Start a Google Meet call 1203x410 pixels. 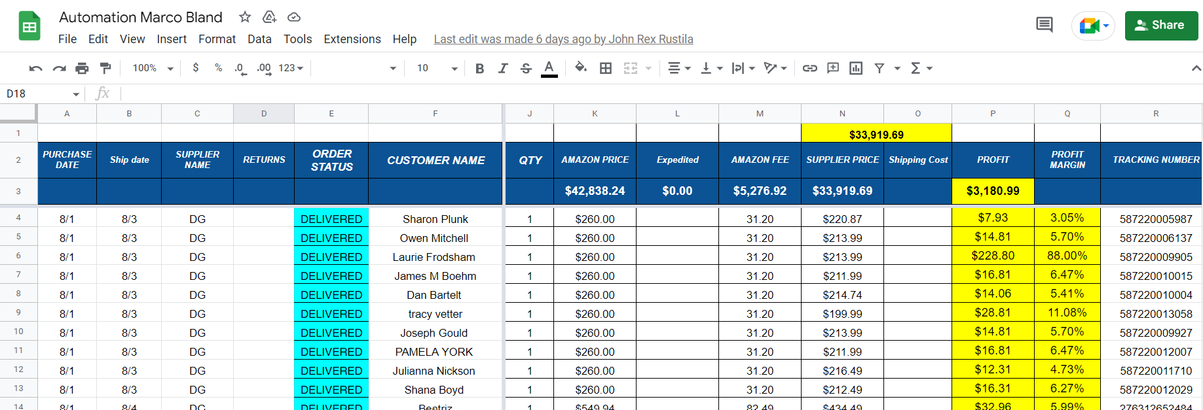point(1093,26)
